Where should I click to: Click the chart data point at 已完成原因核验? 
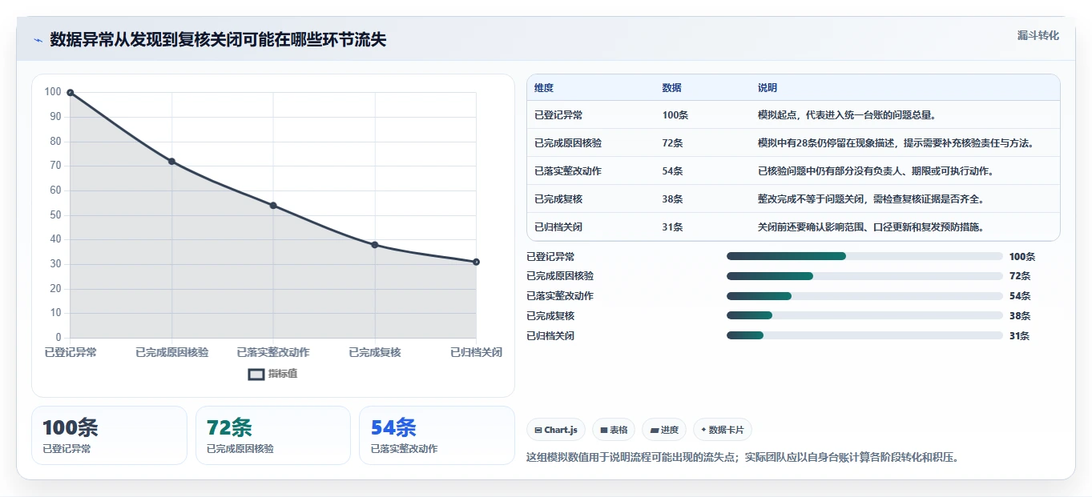[171, 162]
